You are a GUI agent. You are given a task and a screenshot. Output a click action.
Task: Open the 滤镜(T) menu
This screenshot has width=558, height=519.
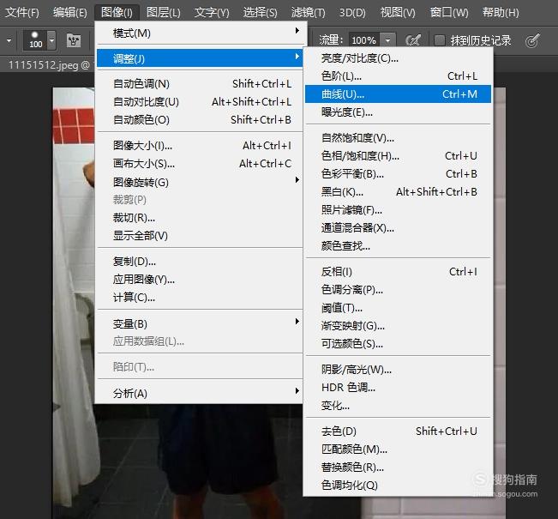(x=308, y=13)
